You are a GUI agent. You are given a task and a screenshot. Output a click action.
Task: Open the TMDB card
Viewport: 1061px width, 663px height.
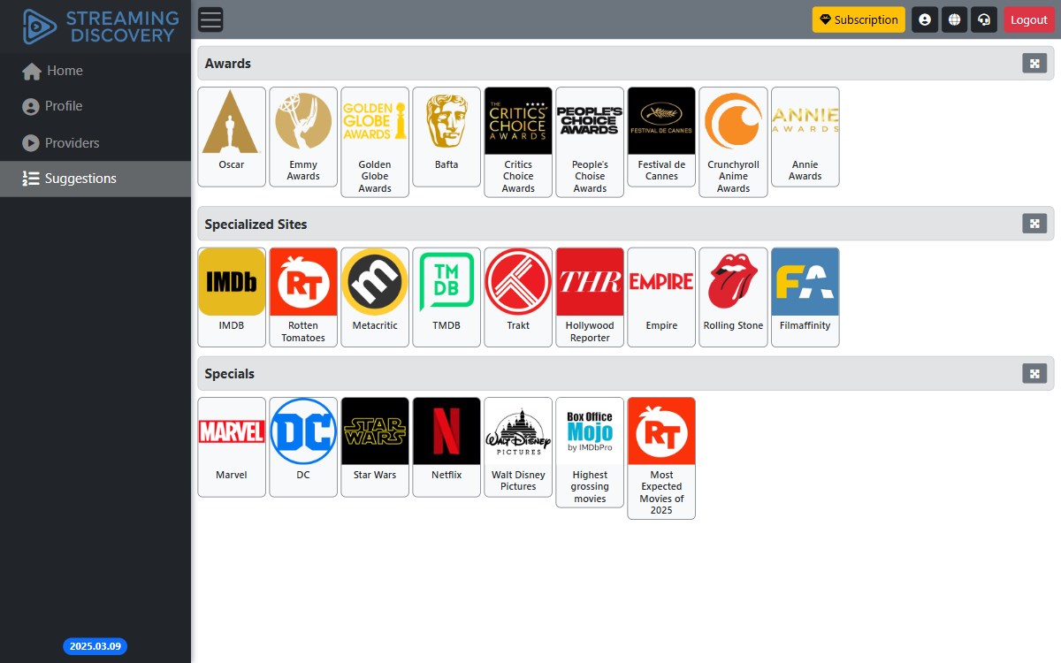pyautogui.click(x=447, y=297)
